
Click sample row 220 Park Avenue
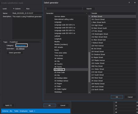coord(113,46)
